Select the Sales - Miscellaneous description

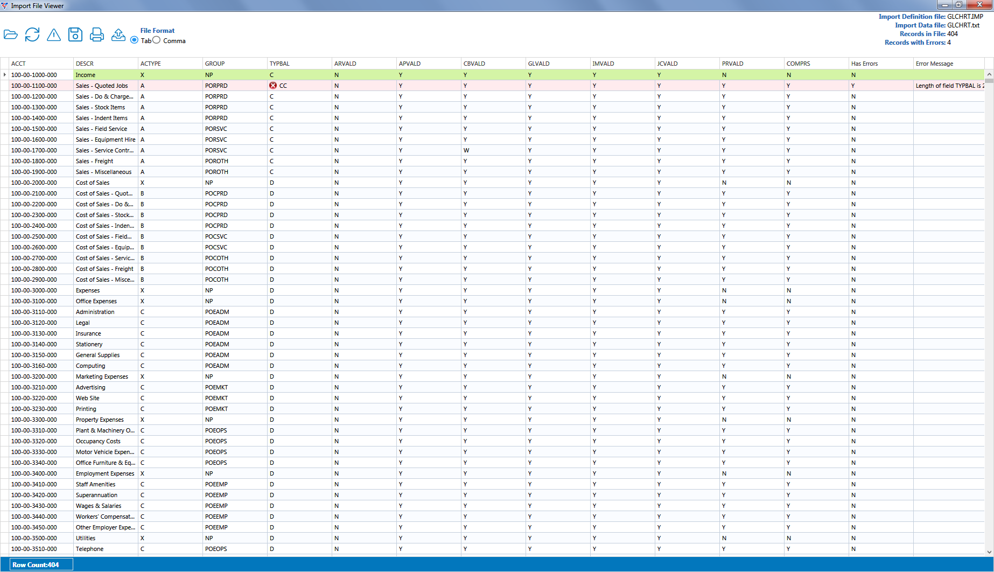[x=106, y=172]
